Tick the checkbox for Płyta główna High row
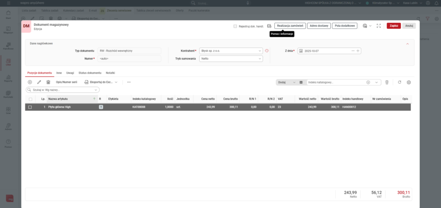441x208 pixels. 30,107
